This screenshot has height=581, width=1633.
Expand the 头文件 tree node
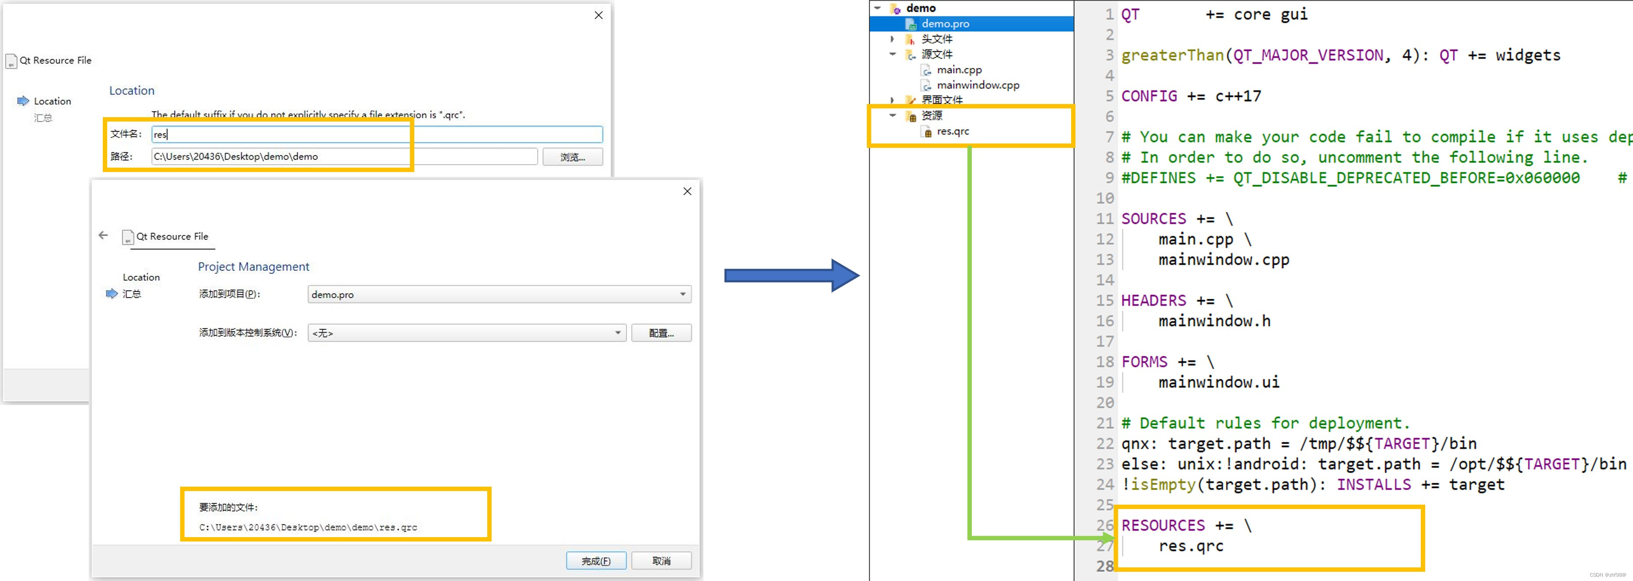[x=893, y=39]
